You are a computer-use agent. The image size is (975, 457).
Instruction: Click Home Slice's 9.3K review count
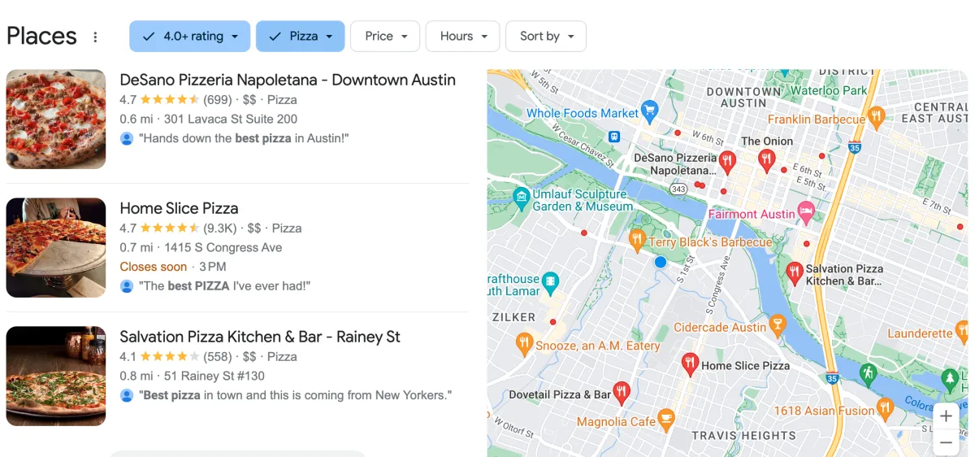click(x=219, y=228)
